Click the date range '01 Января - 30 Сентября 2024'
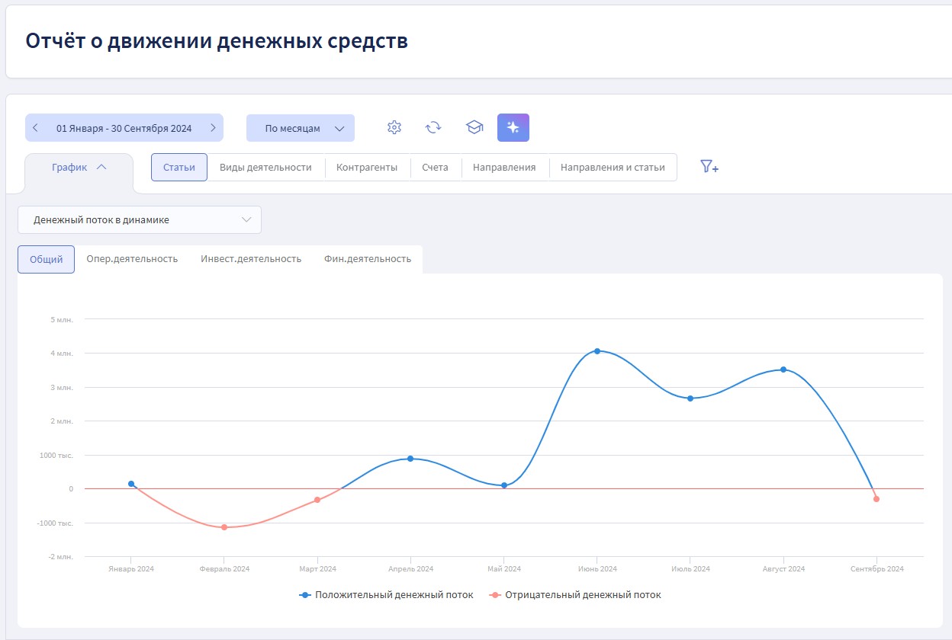 coord(124,129)
